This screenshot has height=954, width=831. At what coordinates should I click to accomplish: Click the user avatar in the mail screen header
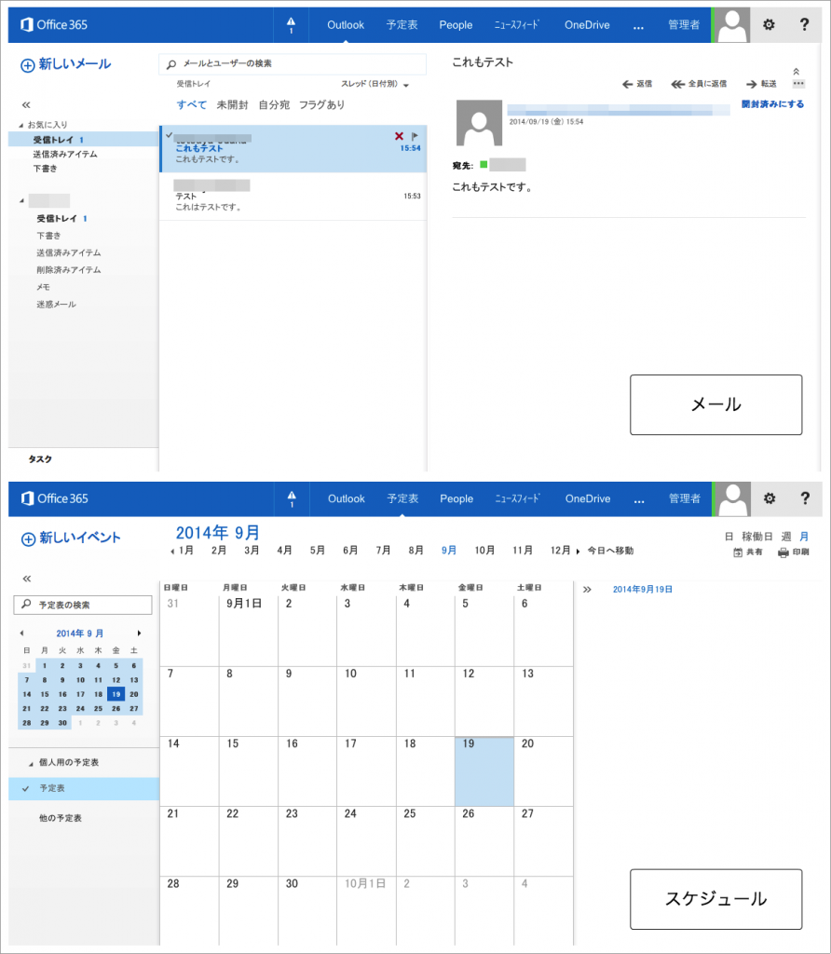pos(732,25)
